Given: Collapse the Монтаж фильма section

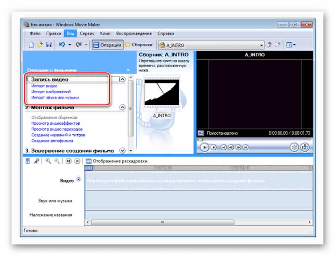Looking at the screenshot, I should click(x=122, y=107).
